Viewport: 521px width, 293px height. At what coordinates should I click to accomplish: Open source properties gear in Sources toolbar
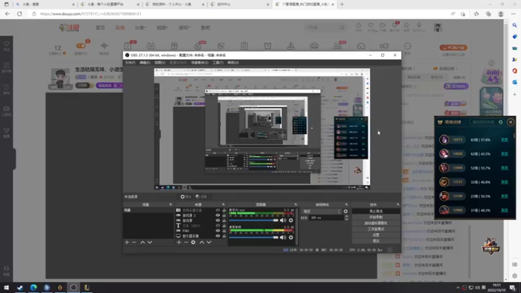pyautogui.click(x=193, y=242)
